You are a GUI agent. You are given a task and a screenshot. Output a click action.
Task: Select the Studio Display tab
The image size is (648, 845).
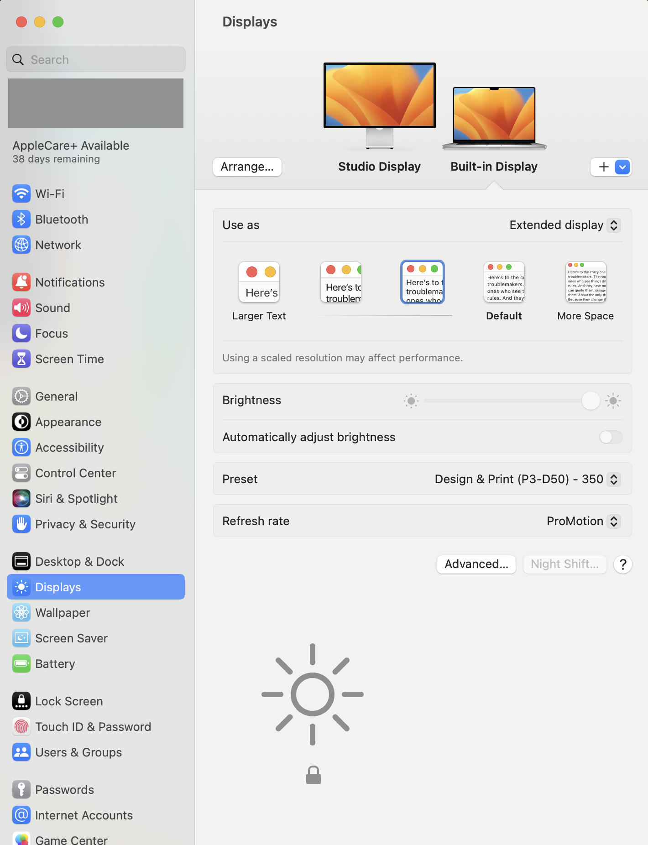(x=379, y=167)
